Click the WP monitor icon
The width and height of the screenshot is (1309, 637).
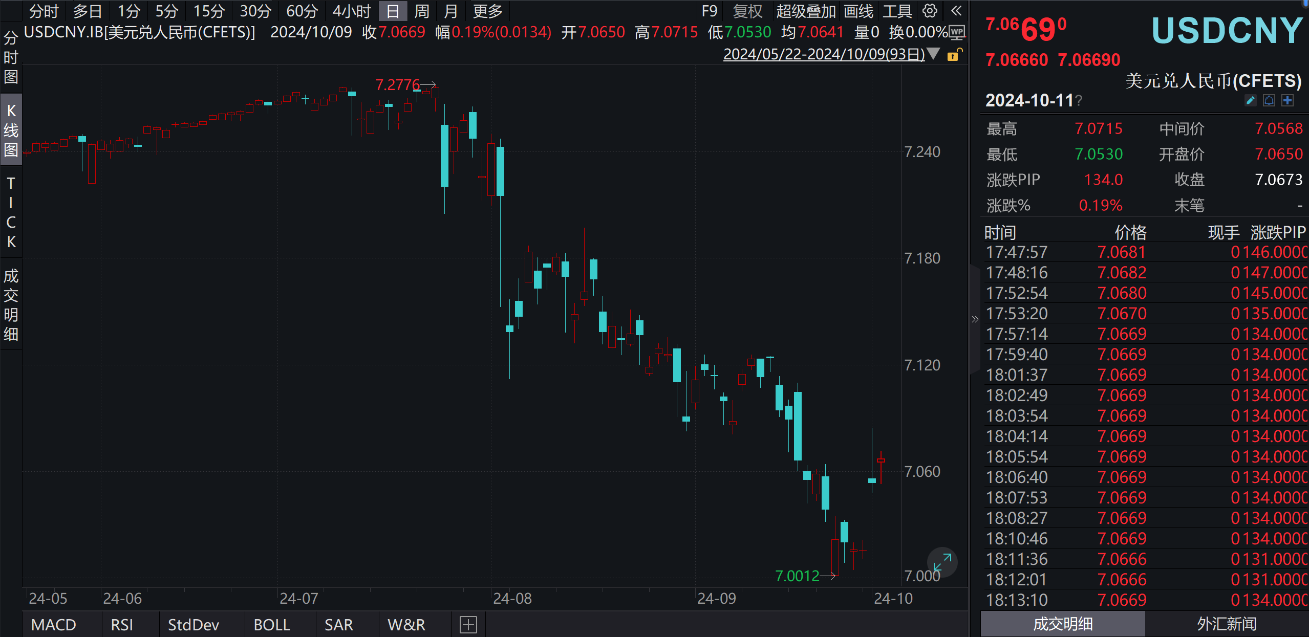coord(957,33)
